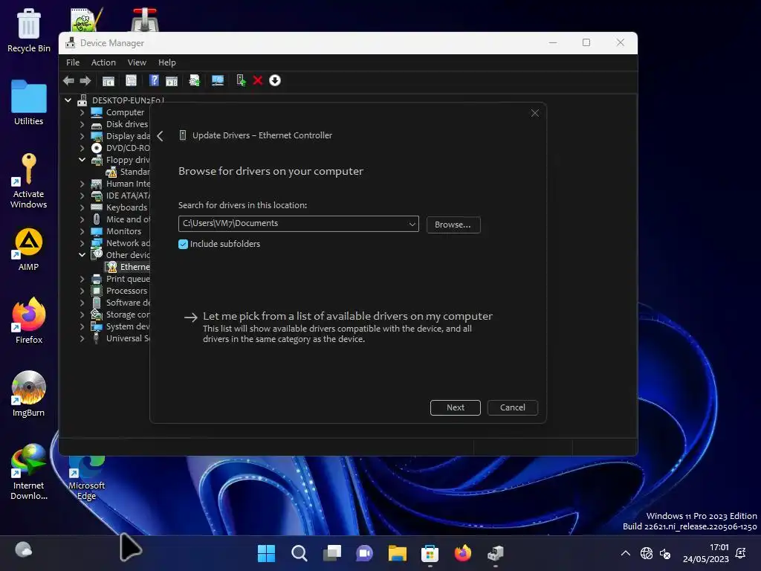Open File Explorer from taskbar
761x571 pixels.
tap(398, 553)
